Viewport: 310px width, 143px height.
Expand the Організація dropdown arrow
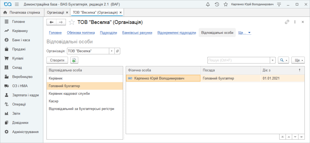[112, 51]
